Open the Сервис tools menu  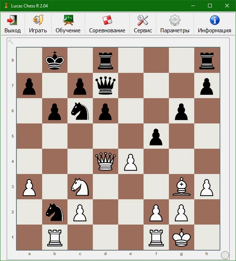pos(143,24)
